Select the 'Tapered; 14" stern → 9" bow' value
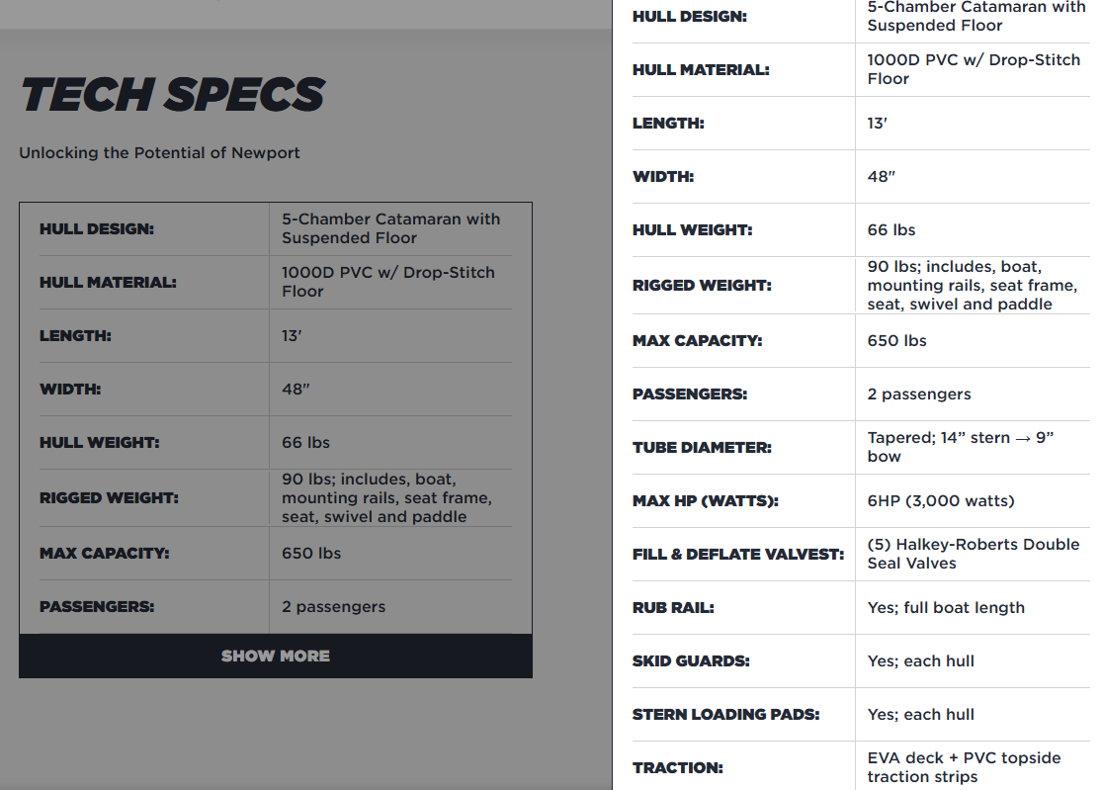Image resolution: width=1102 pixels, height=790 pixels. [960, 447]
